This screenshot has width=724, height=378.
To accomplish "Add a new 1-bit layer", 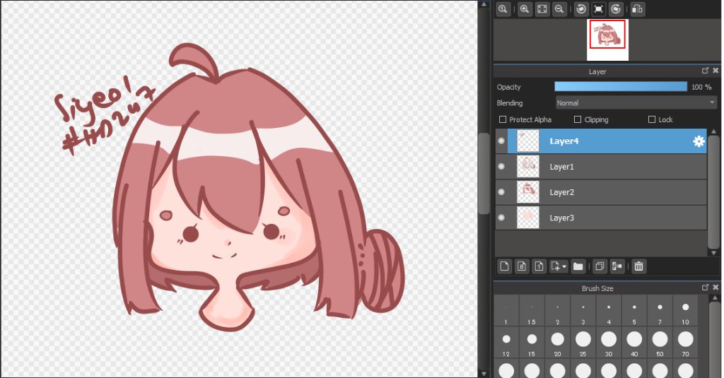I will tap(539, 266).
